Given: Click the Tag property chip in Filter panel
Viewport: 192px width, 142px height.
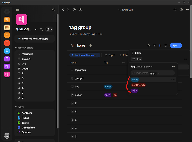Looking at the screenshot, I should click(x=136, y=59).
